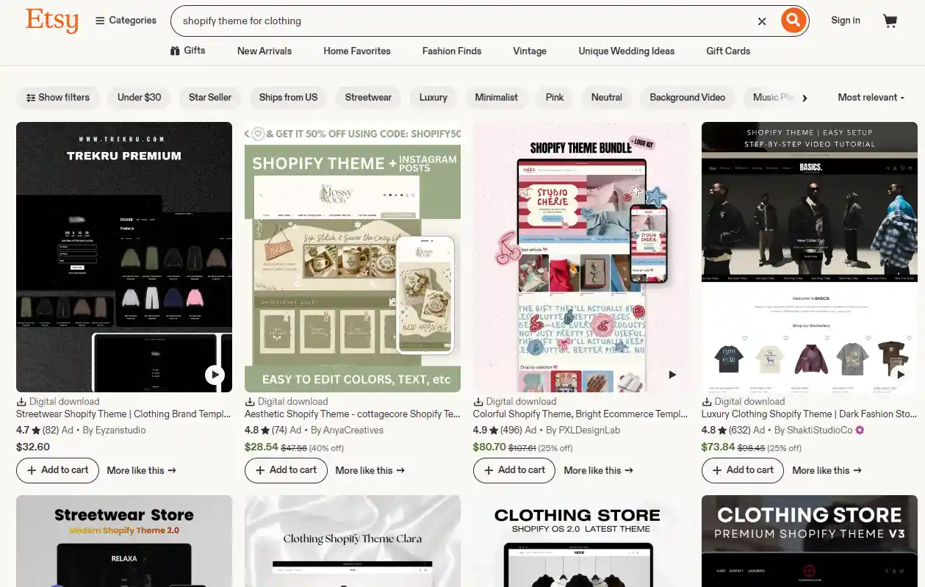Toggle the Streetwear filter chip
The height and width of the screenshot is (587, 925).
click(368, 97)
